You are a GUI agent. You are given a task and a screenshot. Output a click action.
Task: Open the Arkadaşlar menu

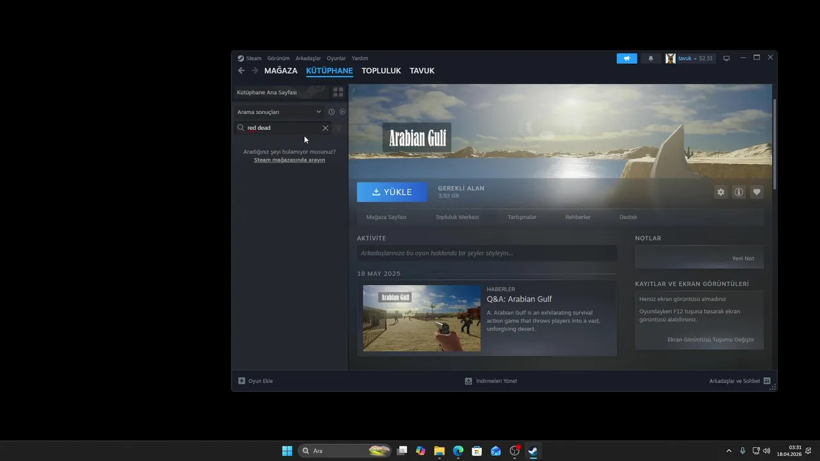pos(308,58)
